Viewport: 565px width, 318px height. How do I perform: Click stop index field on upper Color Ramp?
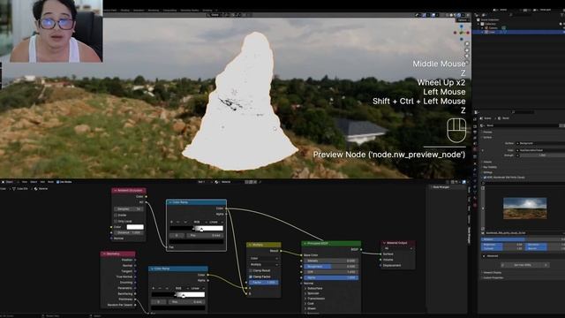point(177,236)
